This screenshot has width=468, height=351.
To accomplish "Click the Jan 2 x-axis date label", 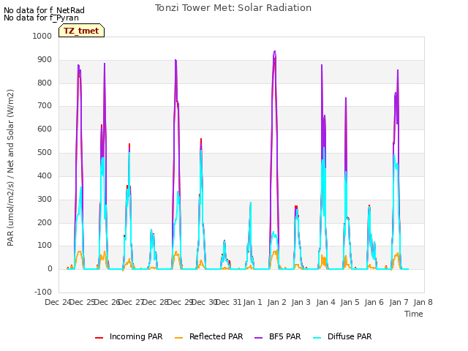I will (x=276, y=302).
